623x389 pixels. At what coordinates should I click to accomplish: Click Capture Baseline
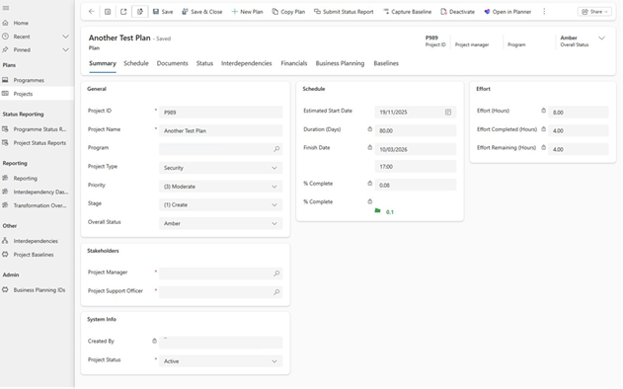click(x=407, y=12)
